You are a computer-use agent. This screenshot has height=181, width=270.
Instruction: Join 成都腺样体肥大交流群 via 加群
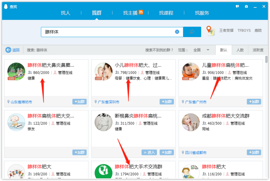click(x=254, y=152)
